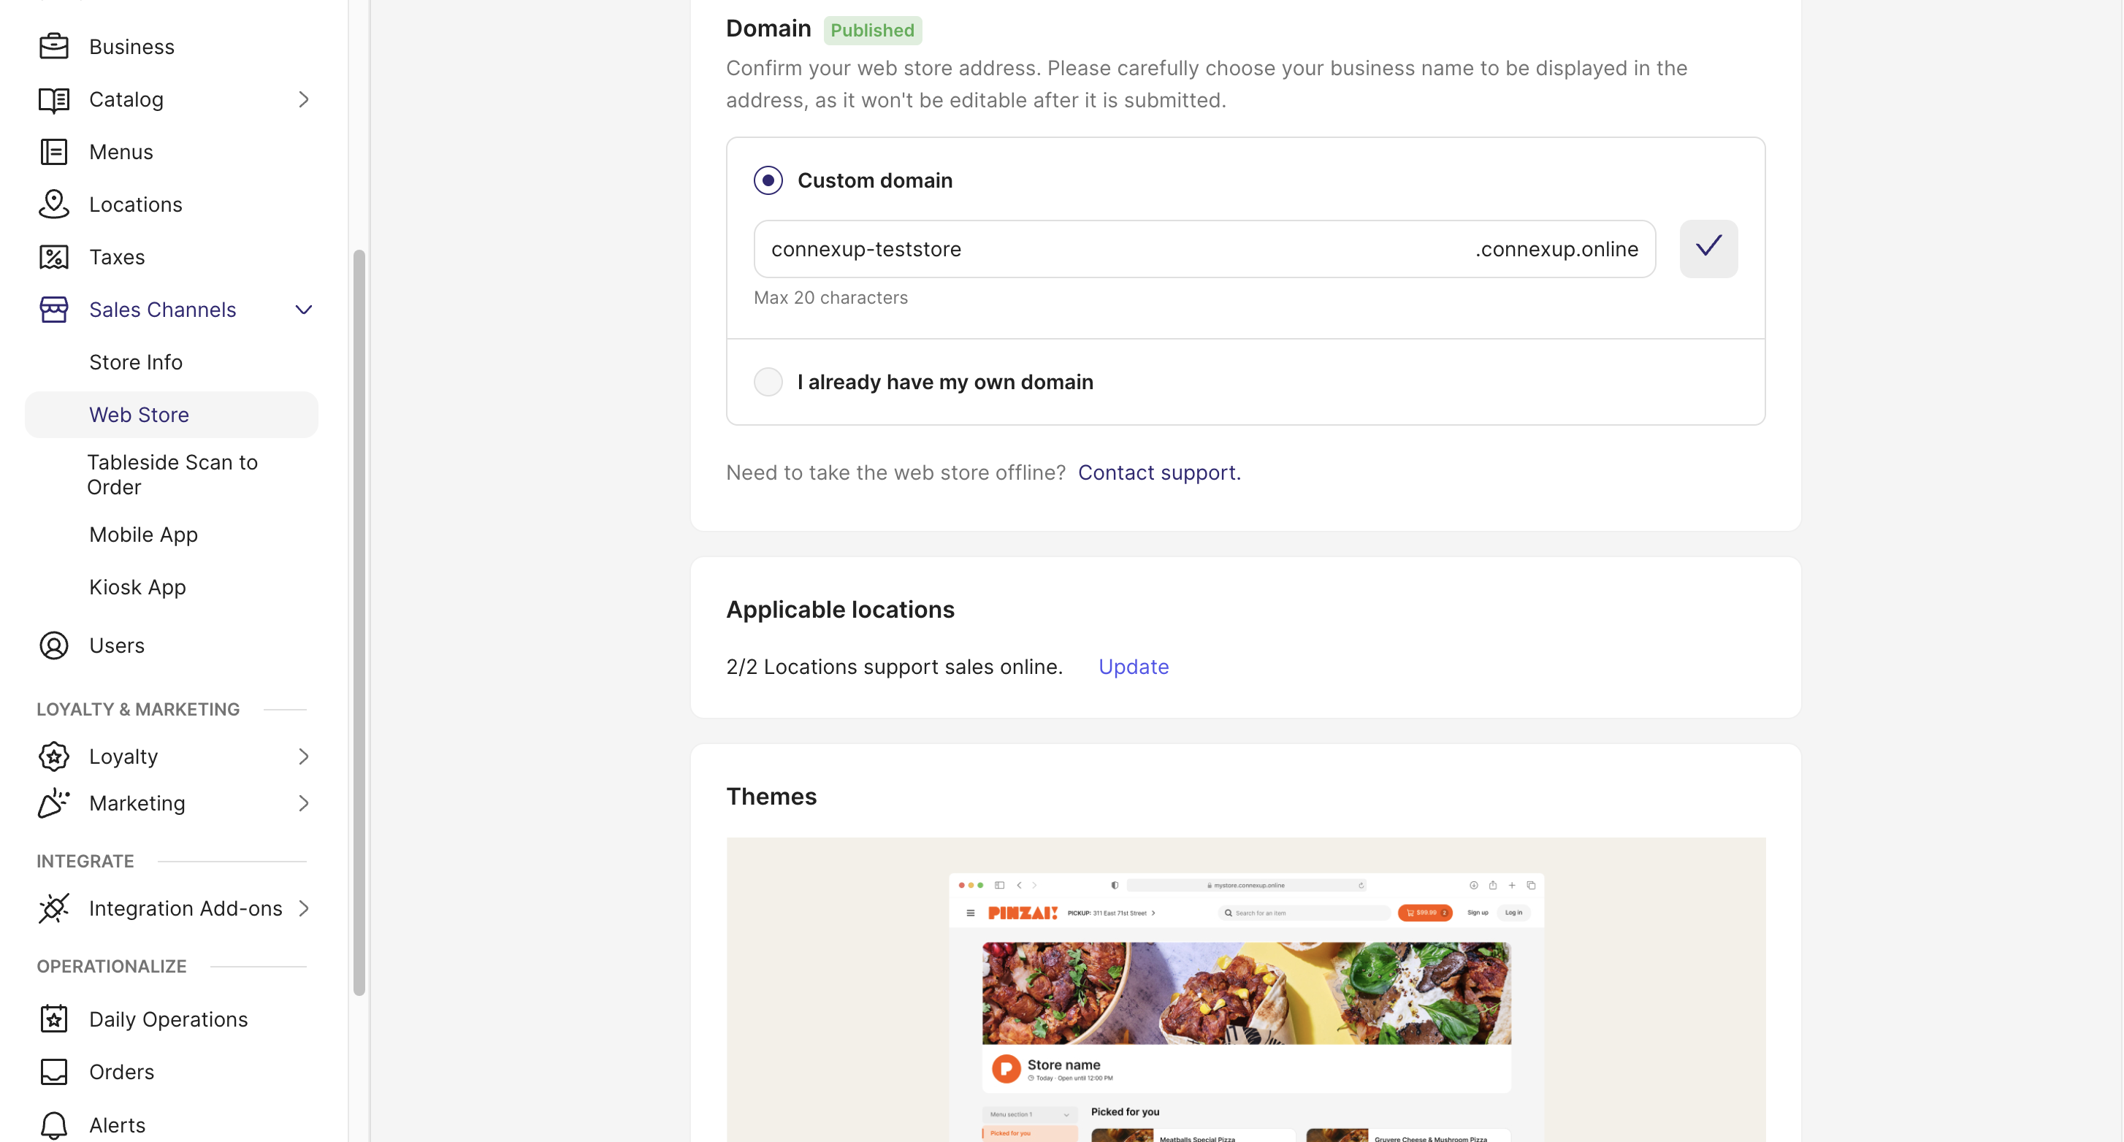Open Daily Operations calendar icon
Viewport: 2124px width, 1142px height.
point(53,1019)
